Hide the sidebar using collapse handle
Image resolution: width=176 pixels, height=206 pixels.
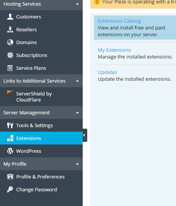(85, 135)
